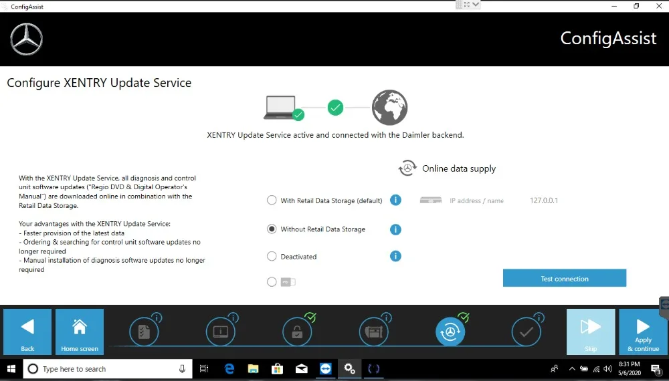Click the Cortana circle icon
The image size is (669, 381).
[33, 369]
